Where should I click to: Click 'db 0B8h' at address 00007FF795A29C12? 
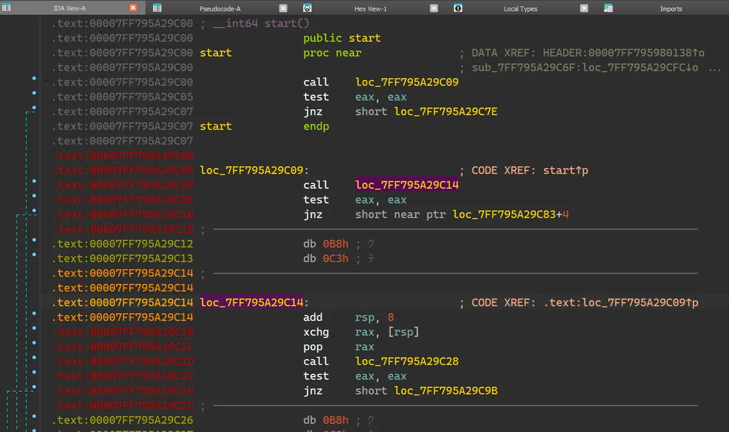coord(326,244)
